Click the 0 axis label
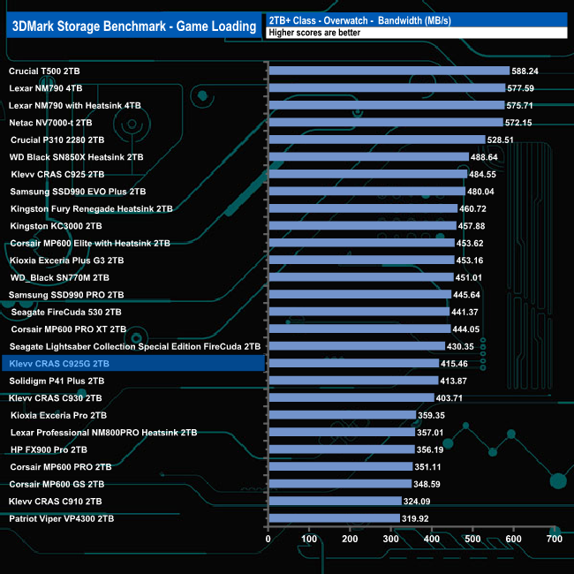Viewport: 574px width, 574px height. (x=268, y=539)
